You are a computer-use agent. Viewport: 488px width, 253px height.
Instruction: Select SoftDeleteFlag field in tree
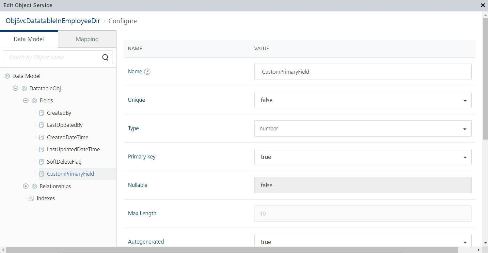tap(64, 162)
